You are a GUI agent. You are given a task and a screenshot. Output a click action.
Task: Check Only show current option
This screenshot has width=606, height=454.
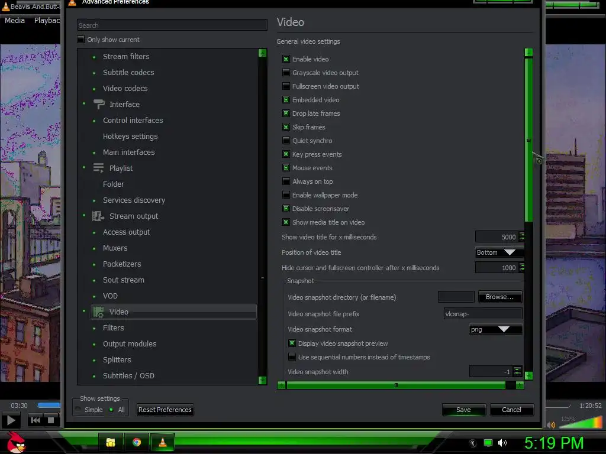80,40
